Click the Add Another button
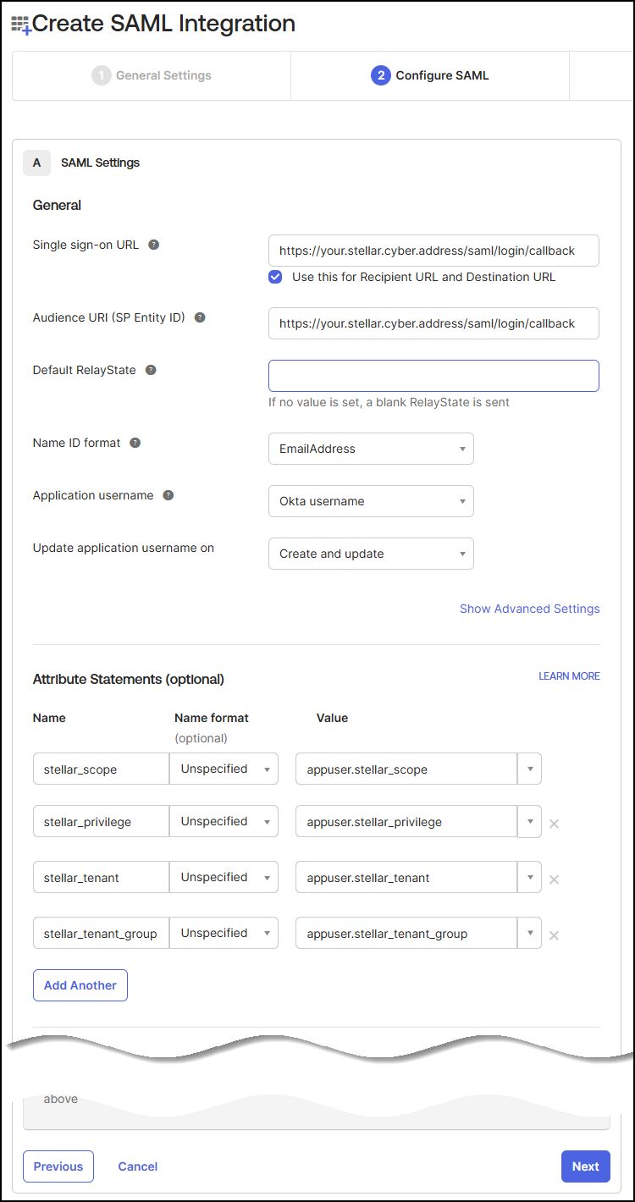The width and height of the screenshot is (635, 1202). tap(80, 985)
